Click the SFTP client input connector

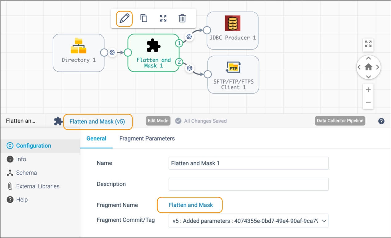click(208, 74)
